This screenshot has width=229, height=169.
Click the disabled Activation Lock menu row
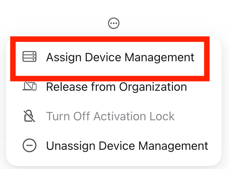point(110,116)
